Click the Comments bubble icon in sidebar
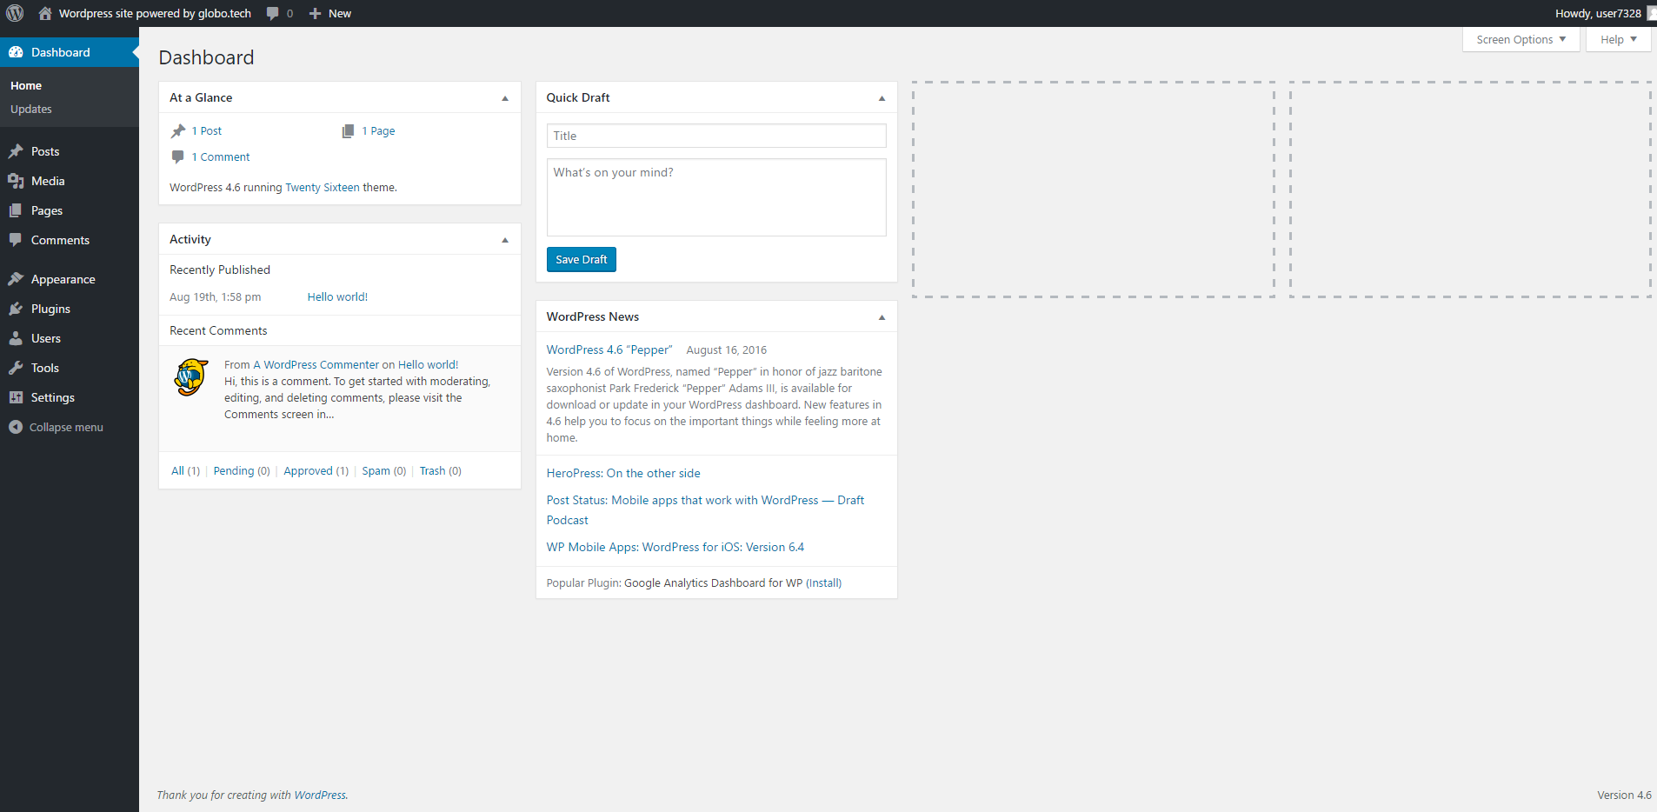 (16, 240)
